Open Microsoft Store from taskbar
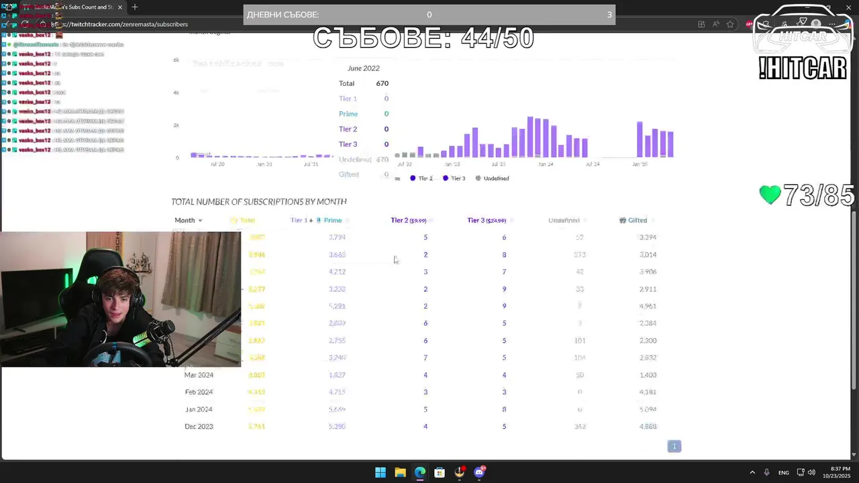This screenshot has height=483, width=859. (440, 472)
